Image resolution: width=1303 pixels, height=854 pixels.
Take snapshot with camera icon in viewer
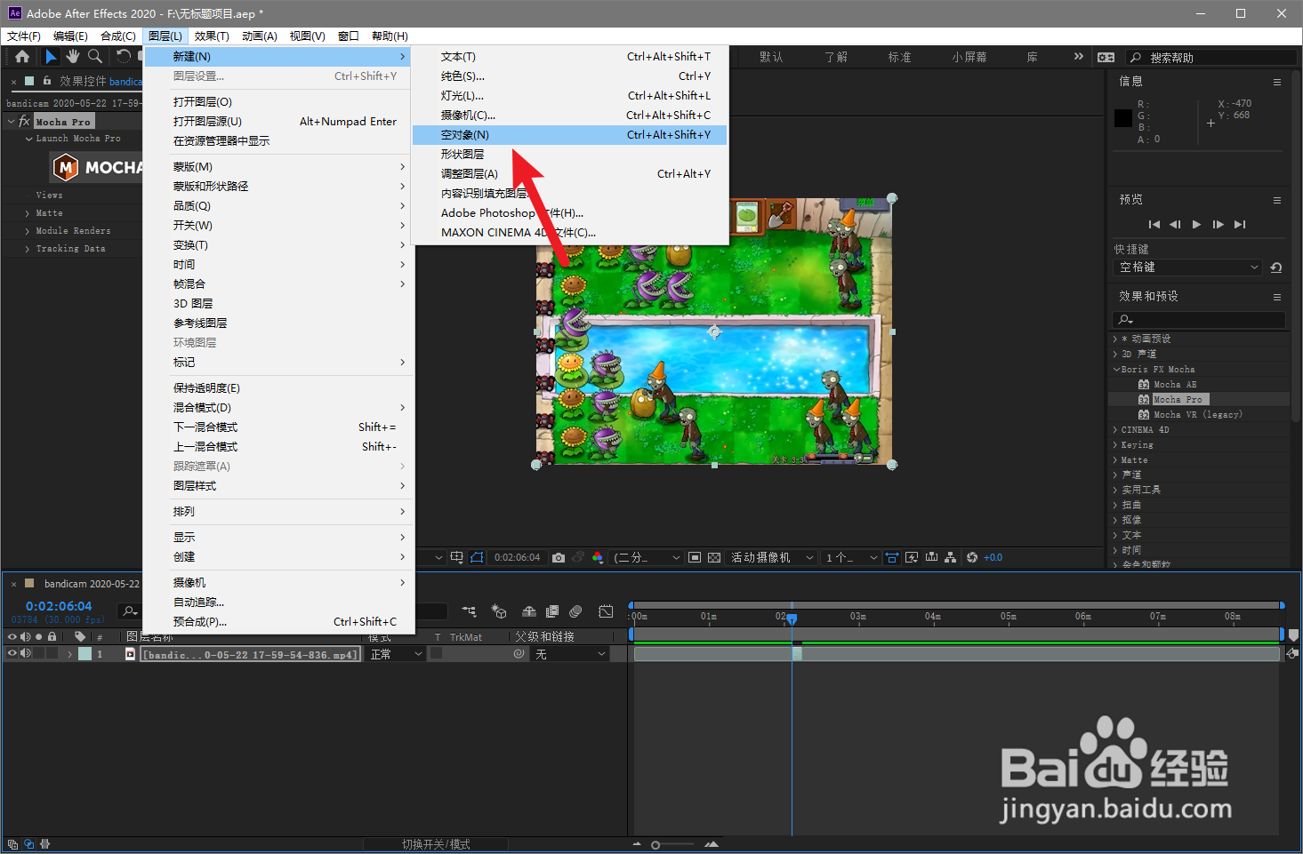click(x=558, y=558)
